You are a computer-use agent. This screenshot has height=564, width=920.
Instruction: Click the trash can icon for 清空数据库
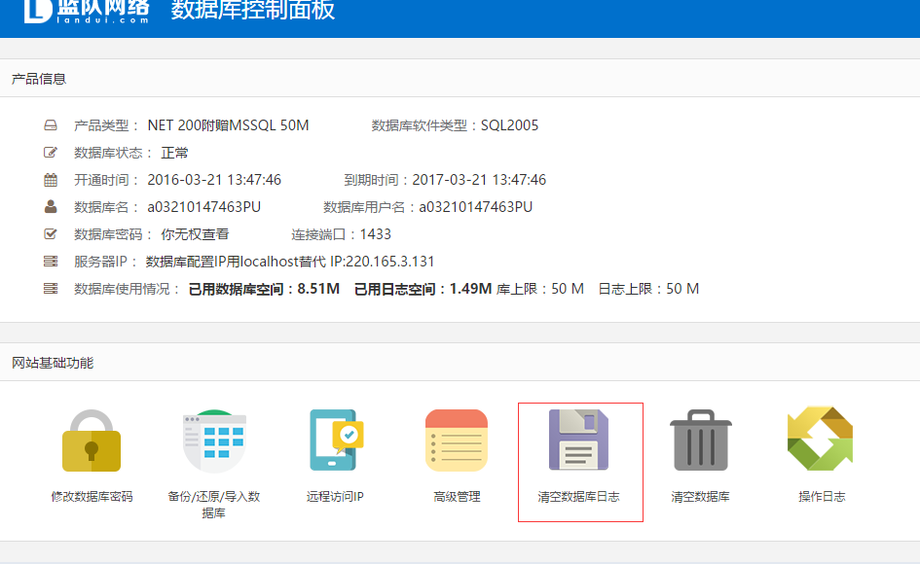pos(700,441)
